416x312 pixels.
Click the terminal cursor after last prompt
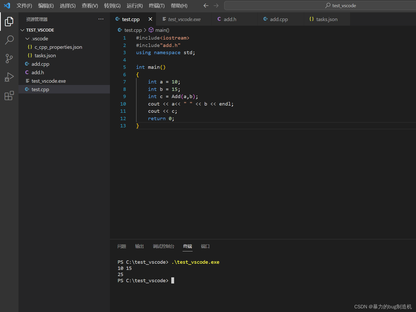point(173,280)
